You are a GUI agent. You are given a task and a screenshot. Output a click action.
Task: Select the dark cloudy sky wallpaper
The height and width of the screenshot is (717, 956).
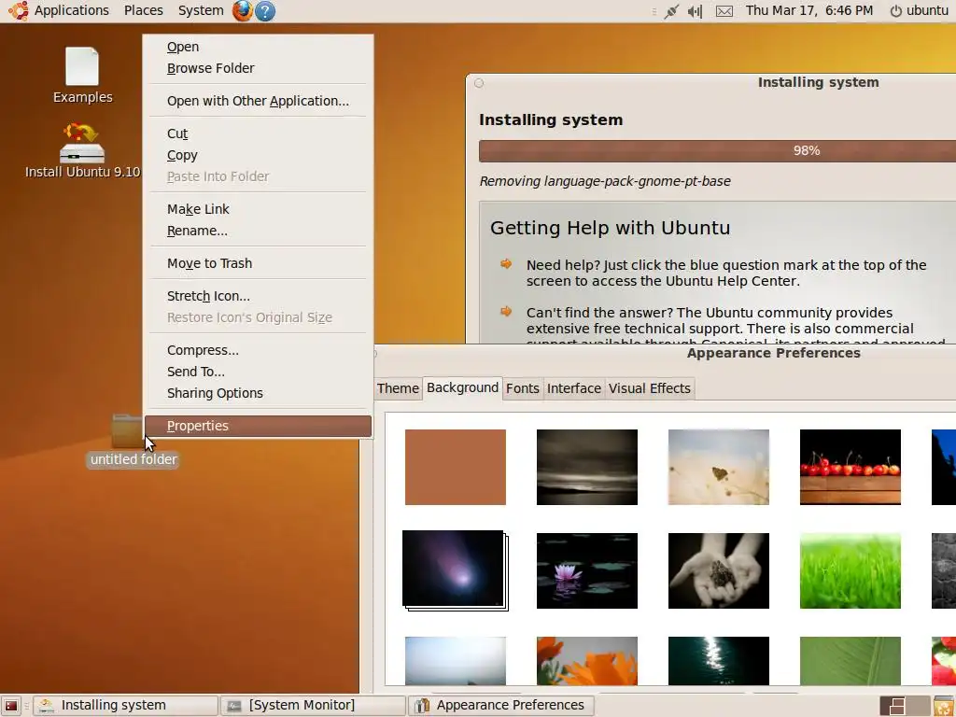point(587,467)
